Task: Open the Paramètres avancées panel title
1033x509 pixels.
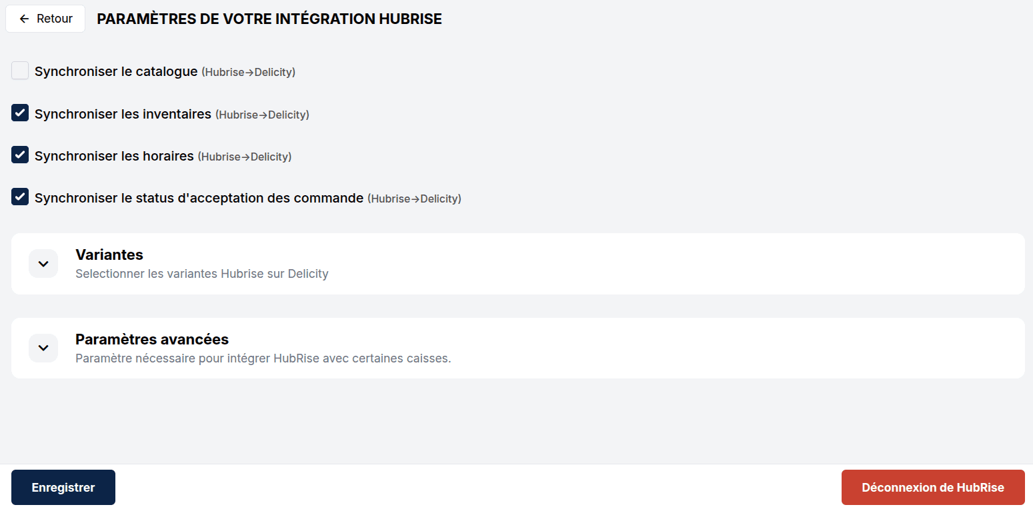Action: click(152, 339)
